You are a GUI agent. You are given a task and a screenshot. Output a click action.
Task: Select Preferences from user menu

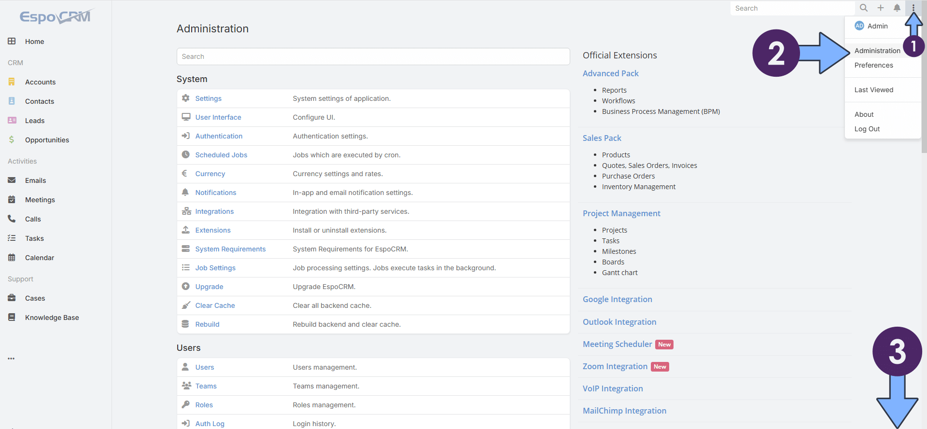(874, 65)
